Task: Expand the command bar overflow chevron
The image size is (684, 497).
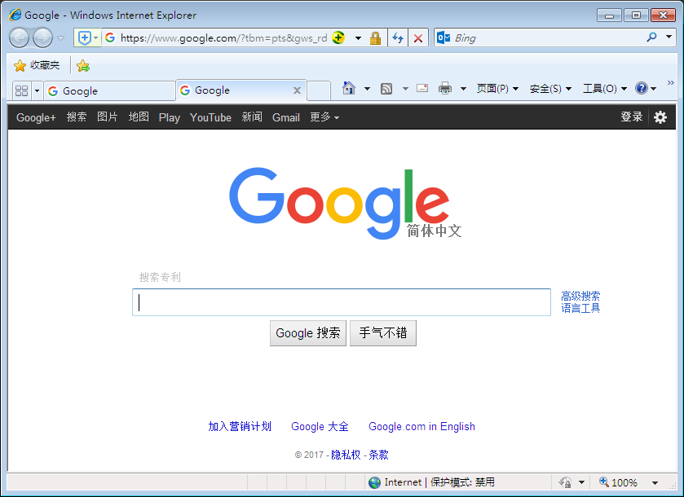Action: point(670,83)
